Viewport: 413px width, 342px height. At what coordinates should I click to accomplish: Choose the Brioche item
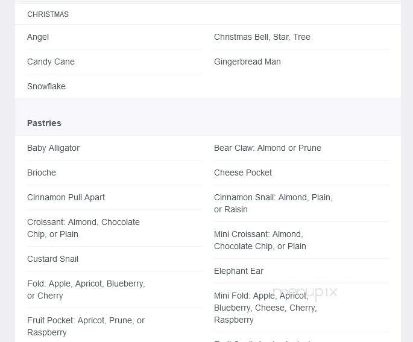[x=42, y=173]
